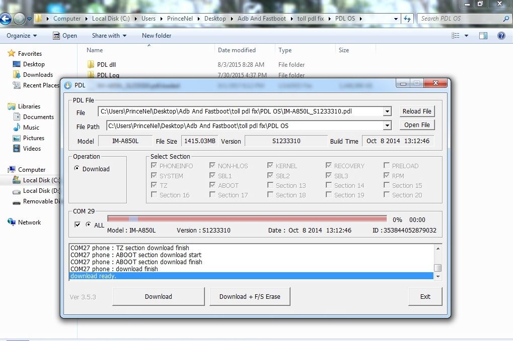Click the red download progress bar
Viewport: 513px width, 341px height.
247,219
